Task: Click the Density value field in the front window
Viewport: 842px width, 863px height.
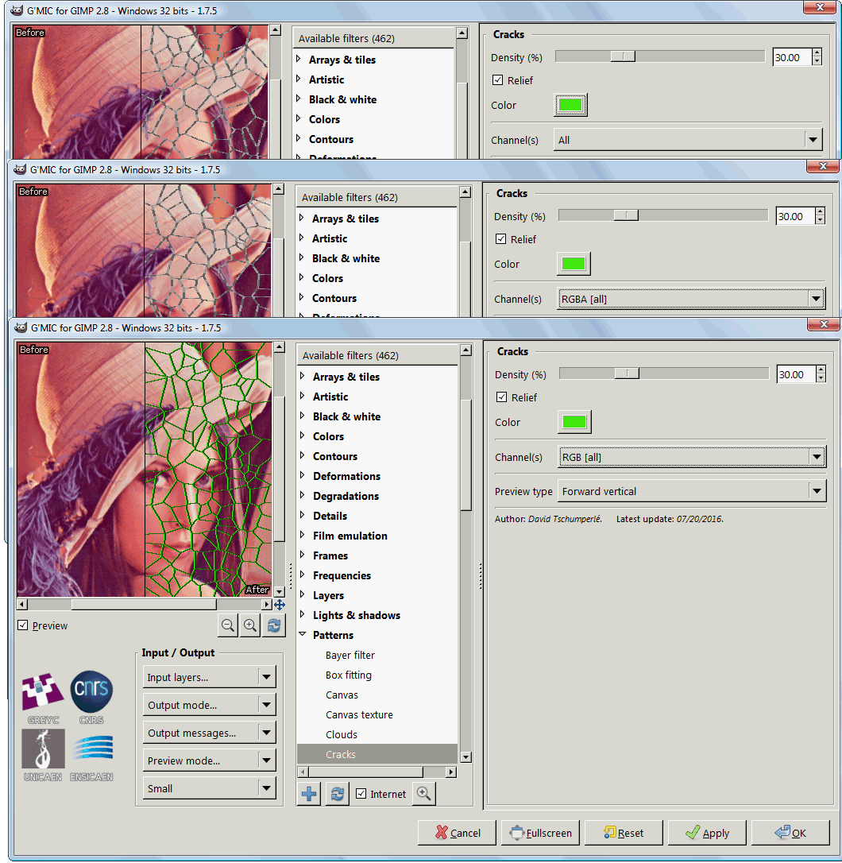Action: click(x=796, y=374)
